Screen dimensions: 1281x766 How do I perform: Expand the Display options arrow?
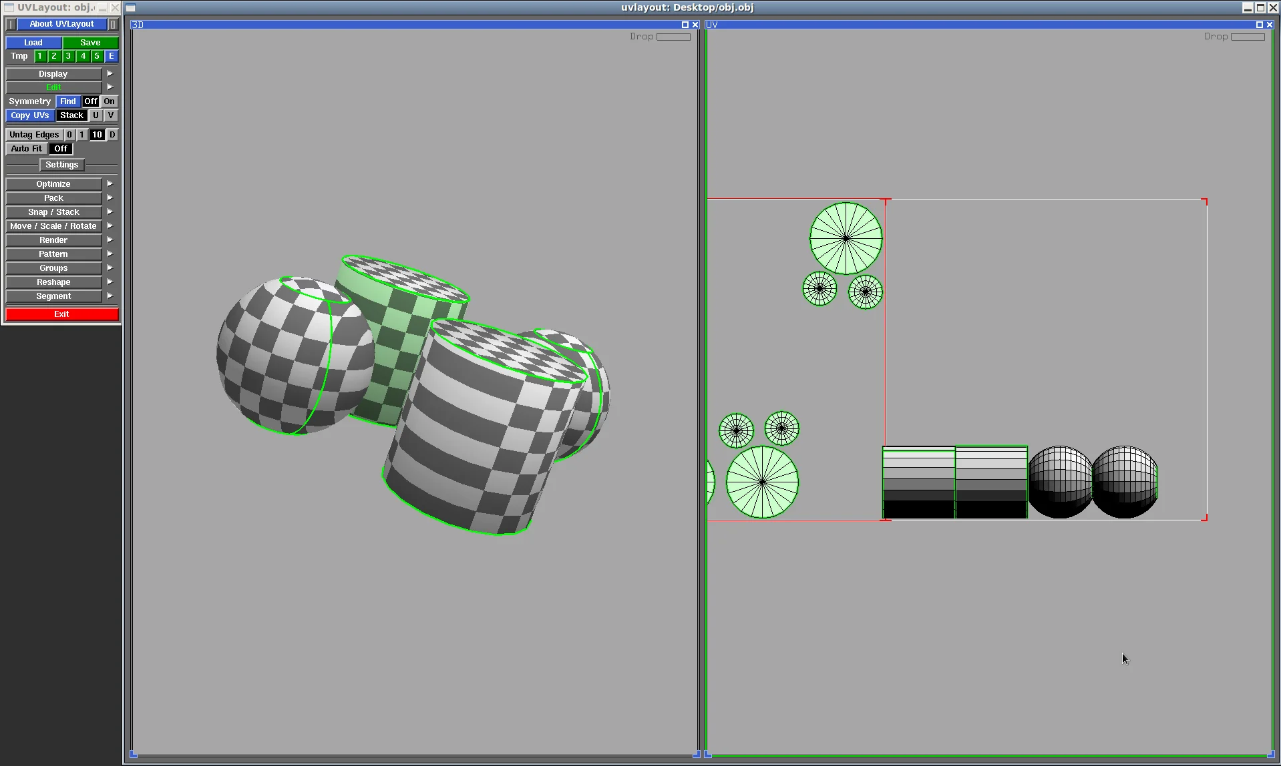(110, 73)
